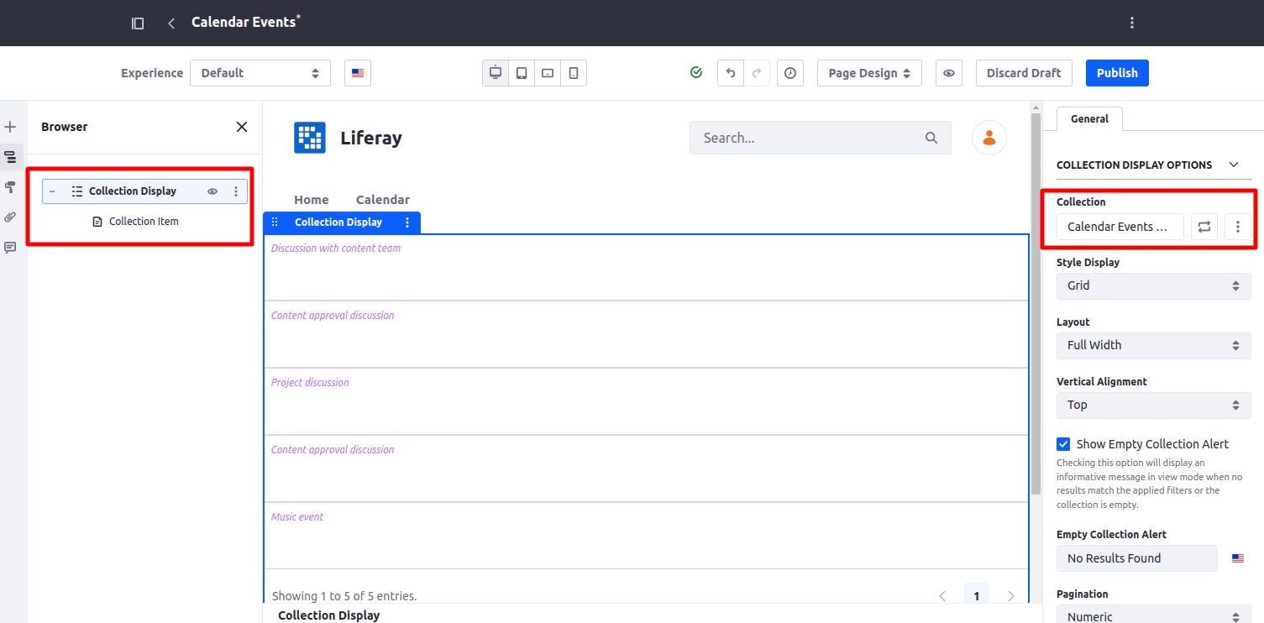1264x623 pixels.
Task: Open the Style Display dropdown
Action: (1153, 285)
